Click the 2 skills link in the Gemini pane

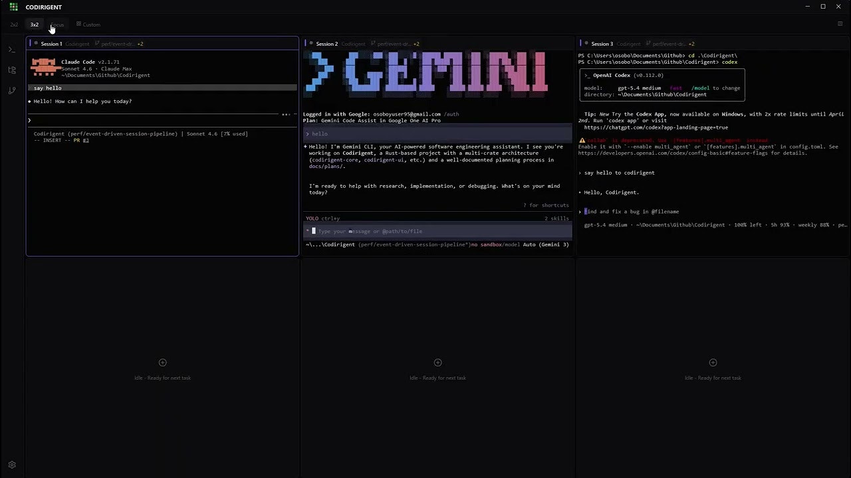pos(556,218)
